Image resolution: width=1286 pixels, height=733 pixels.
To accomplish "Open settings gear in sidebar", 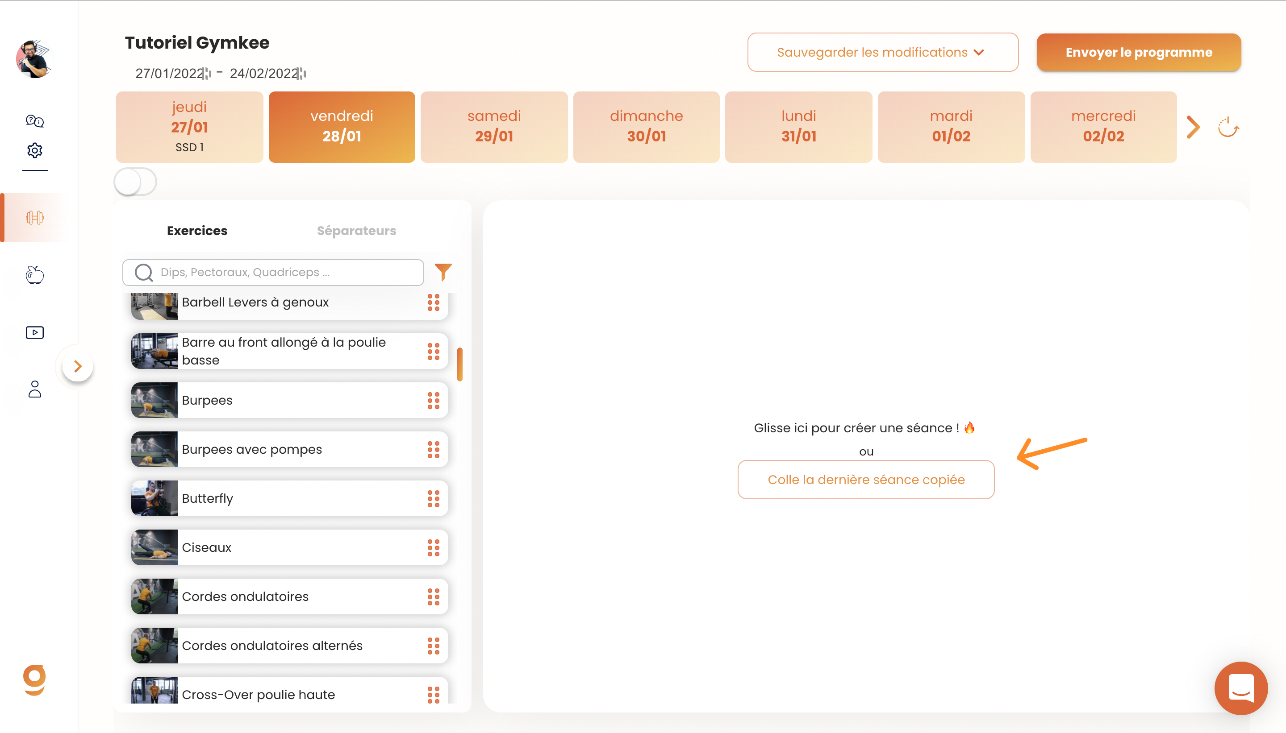I will (35, 150).
